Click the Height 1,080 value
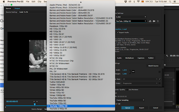This screenshot has width=179, height=112. click(x=124, y=74)
